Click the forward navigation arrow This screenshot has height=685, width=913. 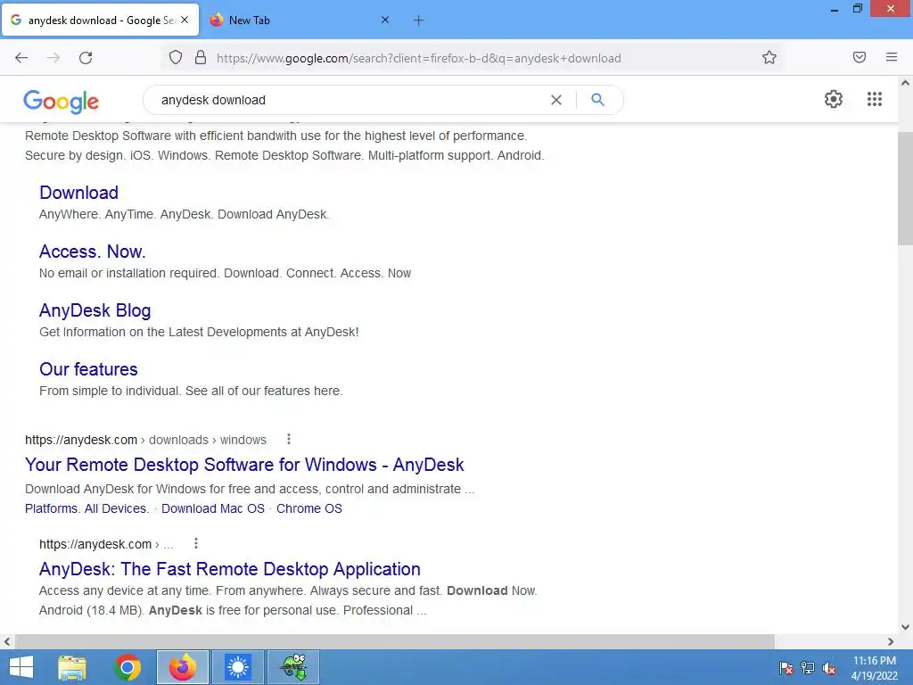point(53,58)
